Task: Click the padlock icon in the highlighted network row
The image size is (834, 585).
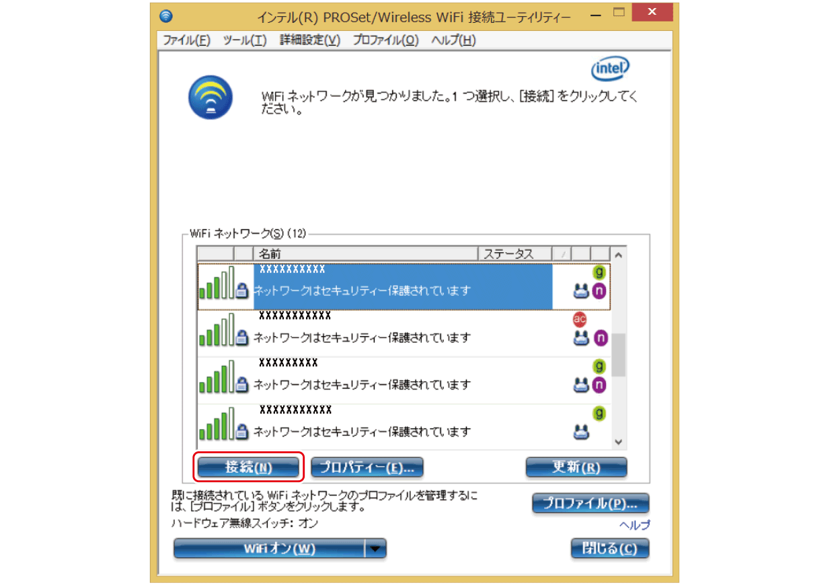Action: pyautogui.click(x=243, y=292)
